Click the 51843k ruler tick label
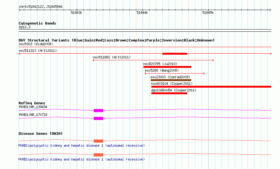Viewport: 280px width, 169px height. coord(76,13)
